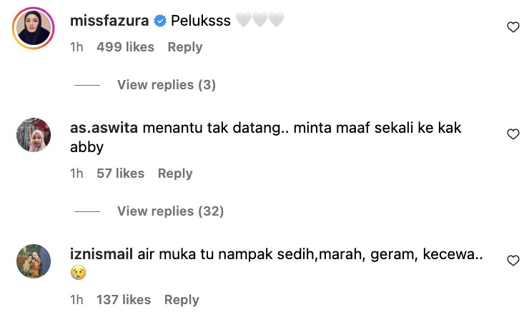The width and height of the screenshot is (529, 317).
Task: Reply to missfazura's Peluksss comment
Action: pos(184,47)
